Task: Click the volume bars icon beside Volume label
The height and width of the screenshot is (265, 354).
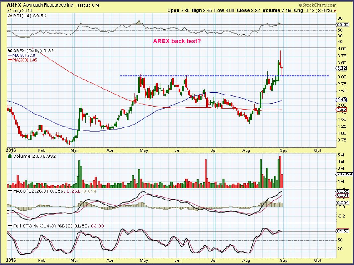Action: (10, 156)
